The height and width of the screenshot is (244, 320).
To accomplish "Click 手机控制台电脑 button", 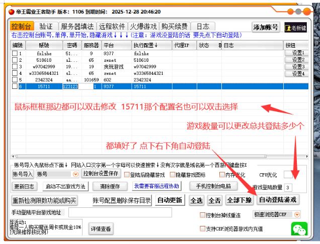I will (x=213, y=186).
